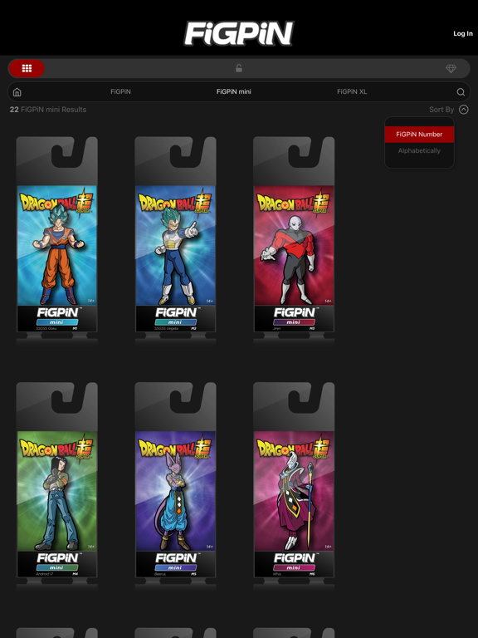Tap the diamond icon in top bar
This screenshot has height=638, width=478.
point(451,68)
